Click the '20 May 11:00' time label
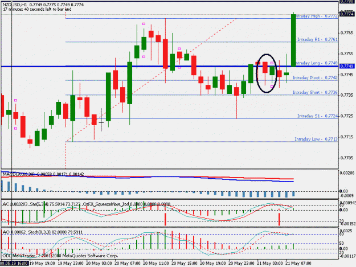 click(x=156, y=264)
